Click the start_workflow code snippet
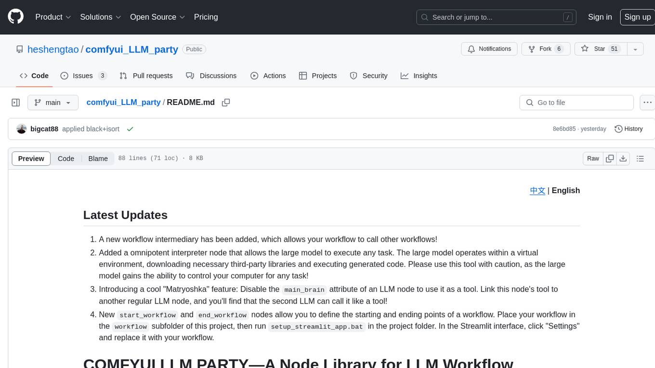The width and height of the screenshot is (655, 368). click(147, 315)
